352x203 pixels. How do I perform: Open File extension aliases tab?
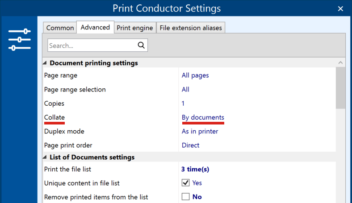(x=191, y=28)
